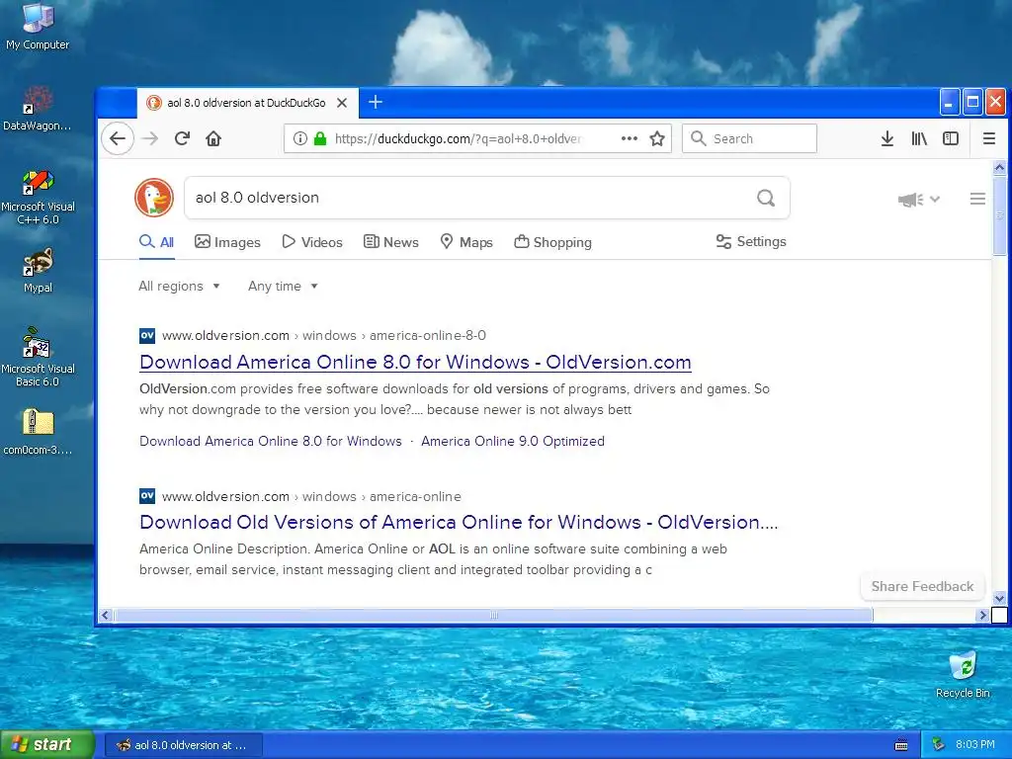The image size is (1012, 759).
Task: Click the first result's OV favicon
Action: point(147,336)
